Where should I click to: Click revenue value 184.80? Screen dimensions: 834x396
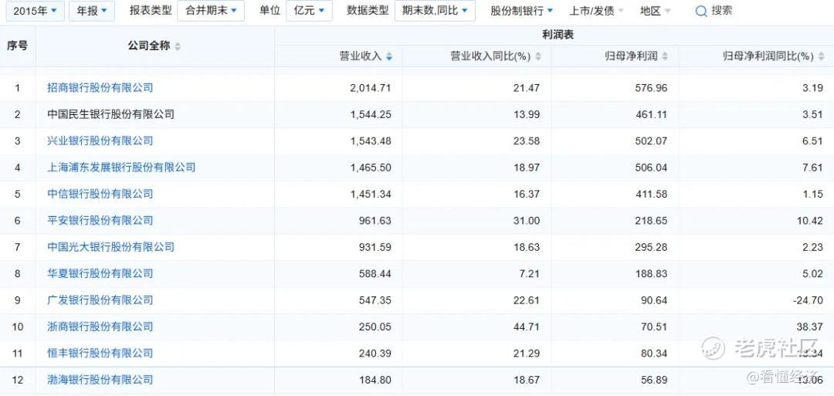point(375,380)
